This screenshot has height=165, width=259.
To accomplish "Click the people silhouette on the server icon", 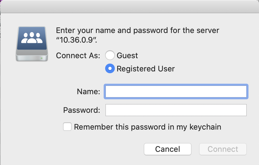I will (x=32, y=38).
